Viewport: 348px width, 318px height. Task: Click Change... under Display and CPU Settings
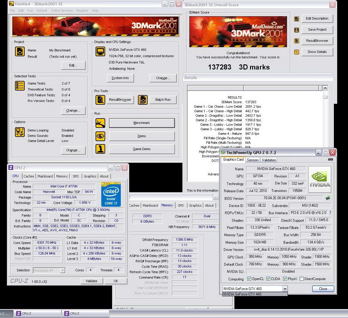click(163, 78)
